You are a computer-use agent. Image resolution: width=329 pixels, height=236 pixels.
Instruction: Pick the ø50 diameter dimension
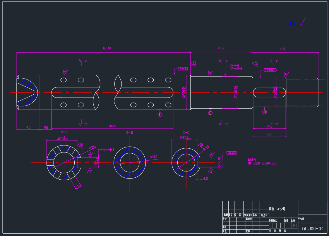275,92
